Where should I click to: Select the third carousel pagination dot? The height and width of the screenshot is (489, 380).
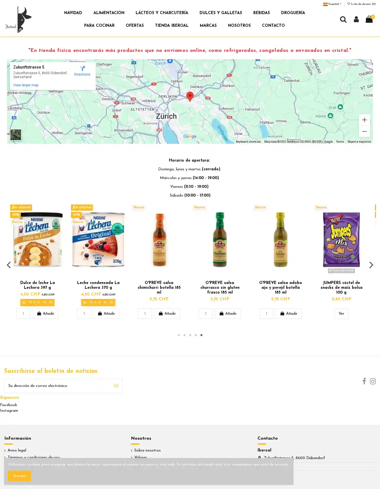point(190,335)
